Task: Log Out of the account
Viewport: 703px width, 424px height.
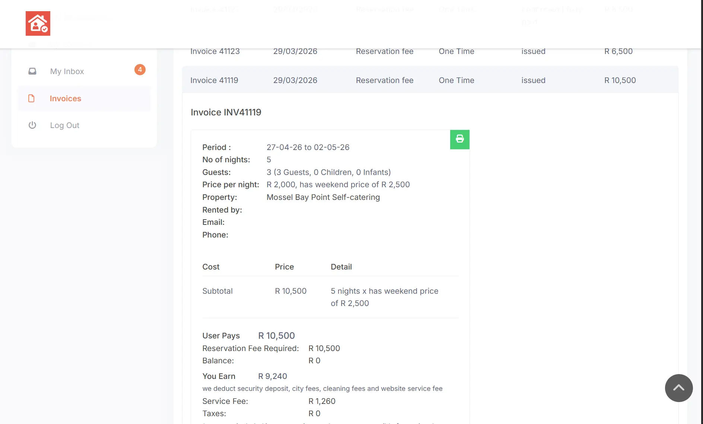Action: tap(65, 125)
